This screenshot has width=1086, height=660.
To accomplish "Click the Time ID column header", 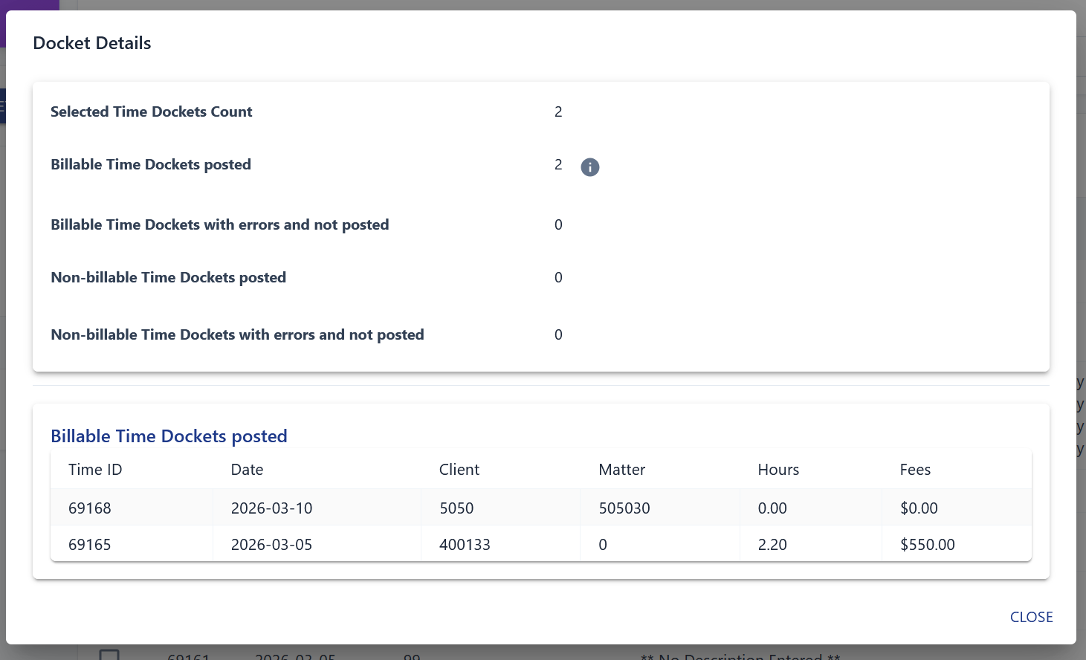I will pos(95,469).
